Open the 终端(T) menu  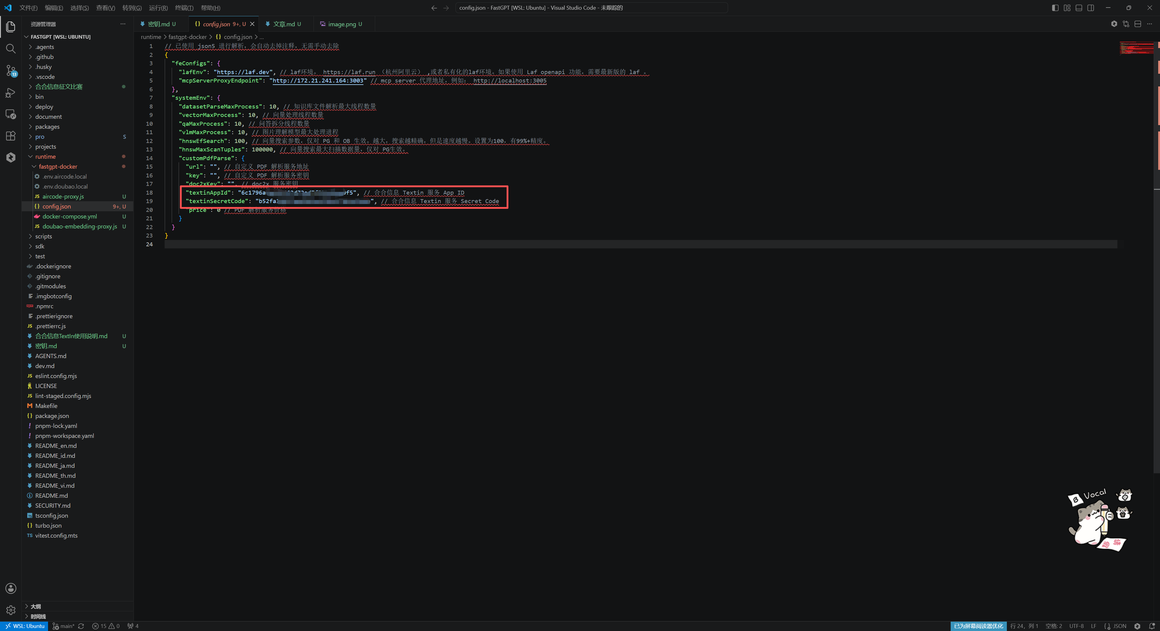[184, 8]
